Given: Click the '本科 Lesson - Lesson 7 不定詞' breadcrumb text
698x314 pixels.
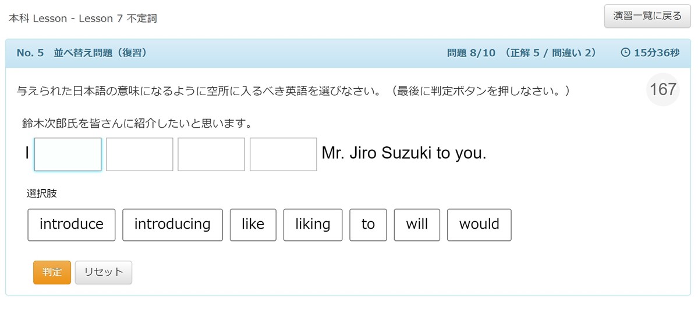Looking at the screenshot, I should pos(83,19).
